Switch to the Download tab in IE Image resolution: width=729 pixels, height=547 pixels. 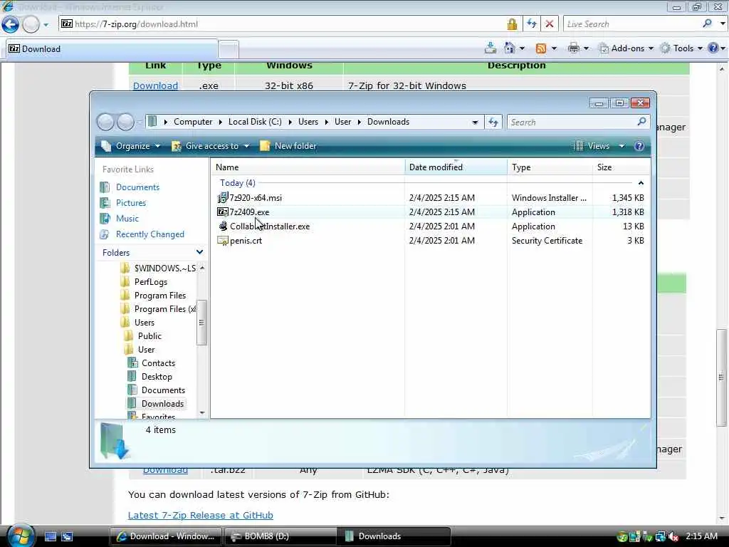coord(111,49)
